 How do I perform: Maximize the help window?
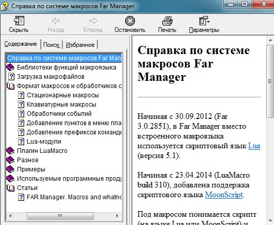coord(245,4)
